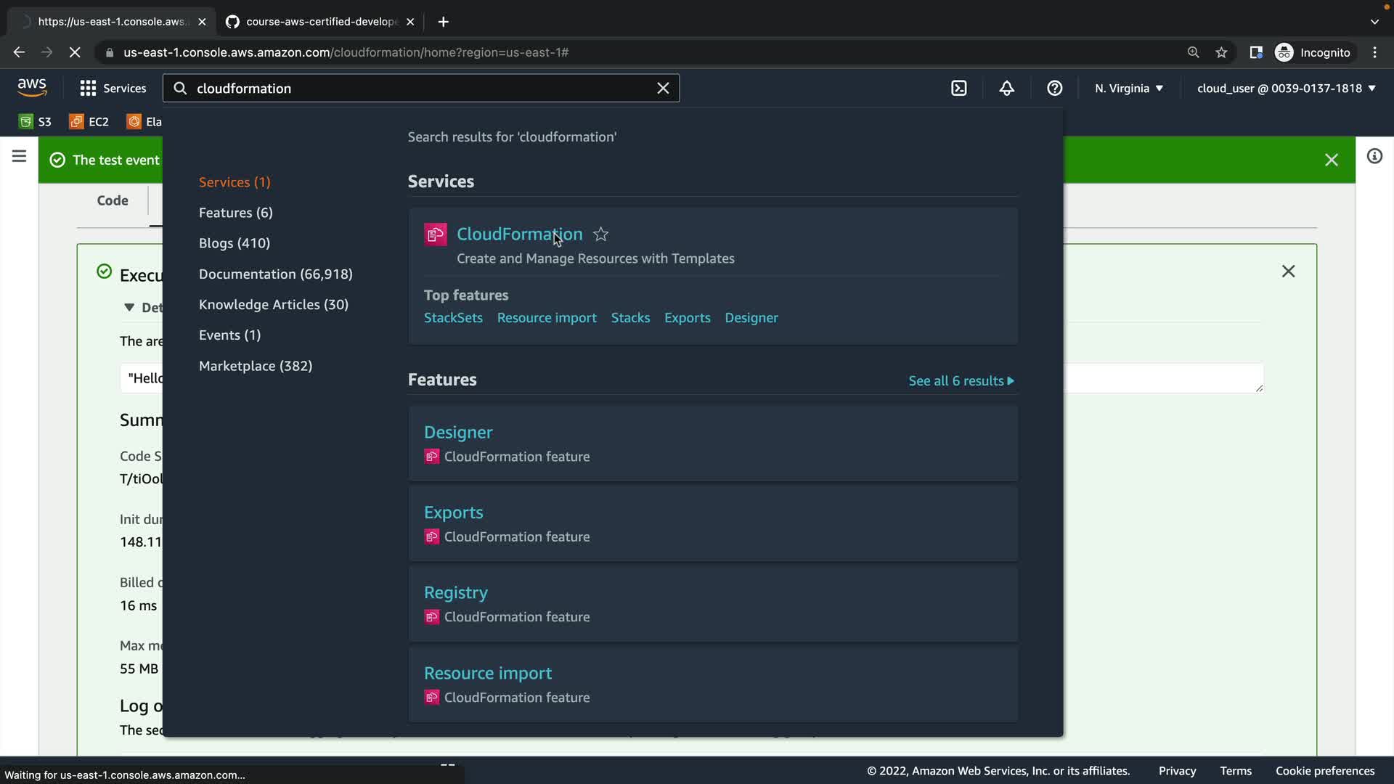
Task: Open the EC2 favorites shortcut
Action: coord(89,121)
